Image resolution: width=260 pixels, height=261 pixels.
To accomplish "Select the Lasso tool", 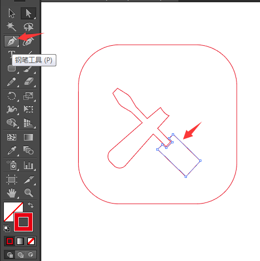I will [x=28, y=27].
